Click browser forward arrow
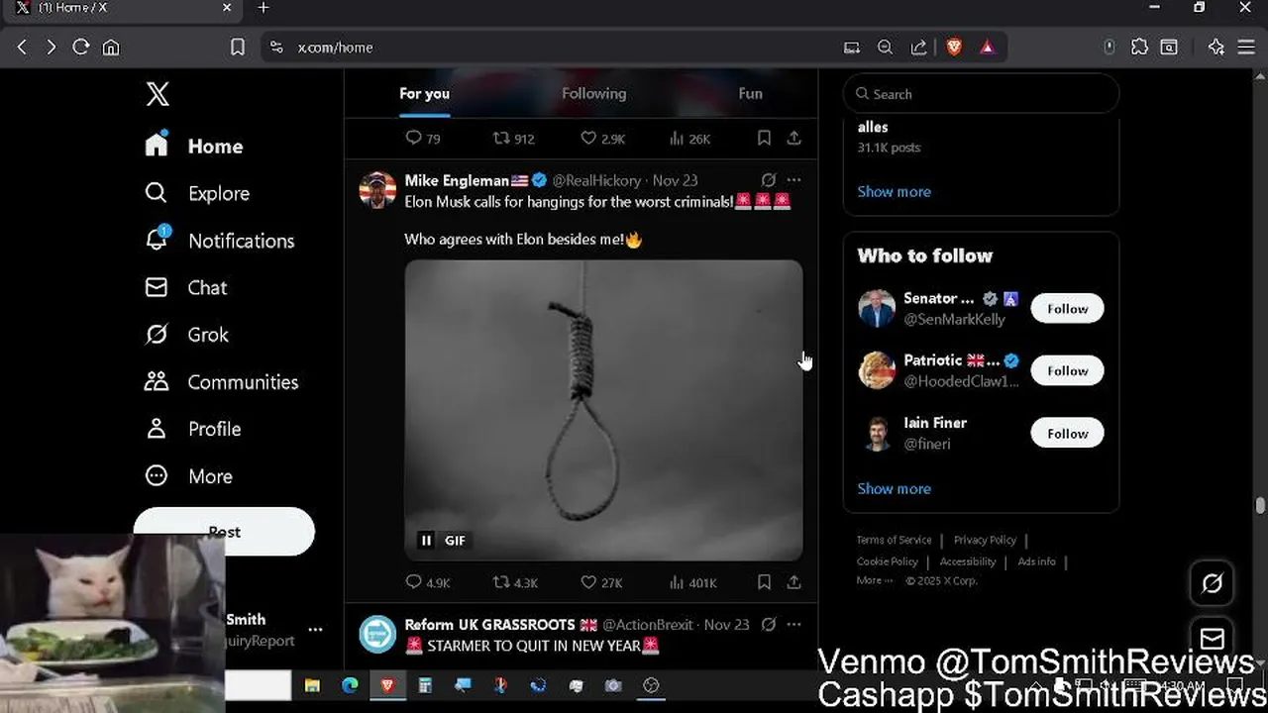This screenshot has width=1268, height=713. (x=51, y=47)
